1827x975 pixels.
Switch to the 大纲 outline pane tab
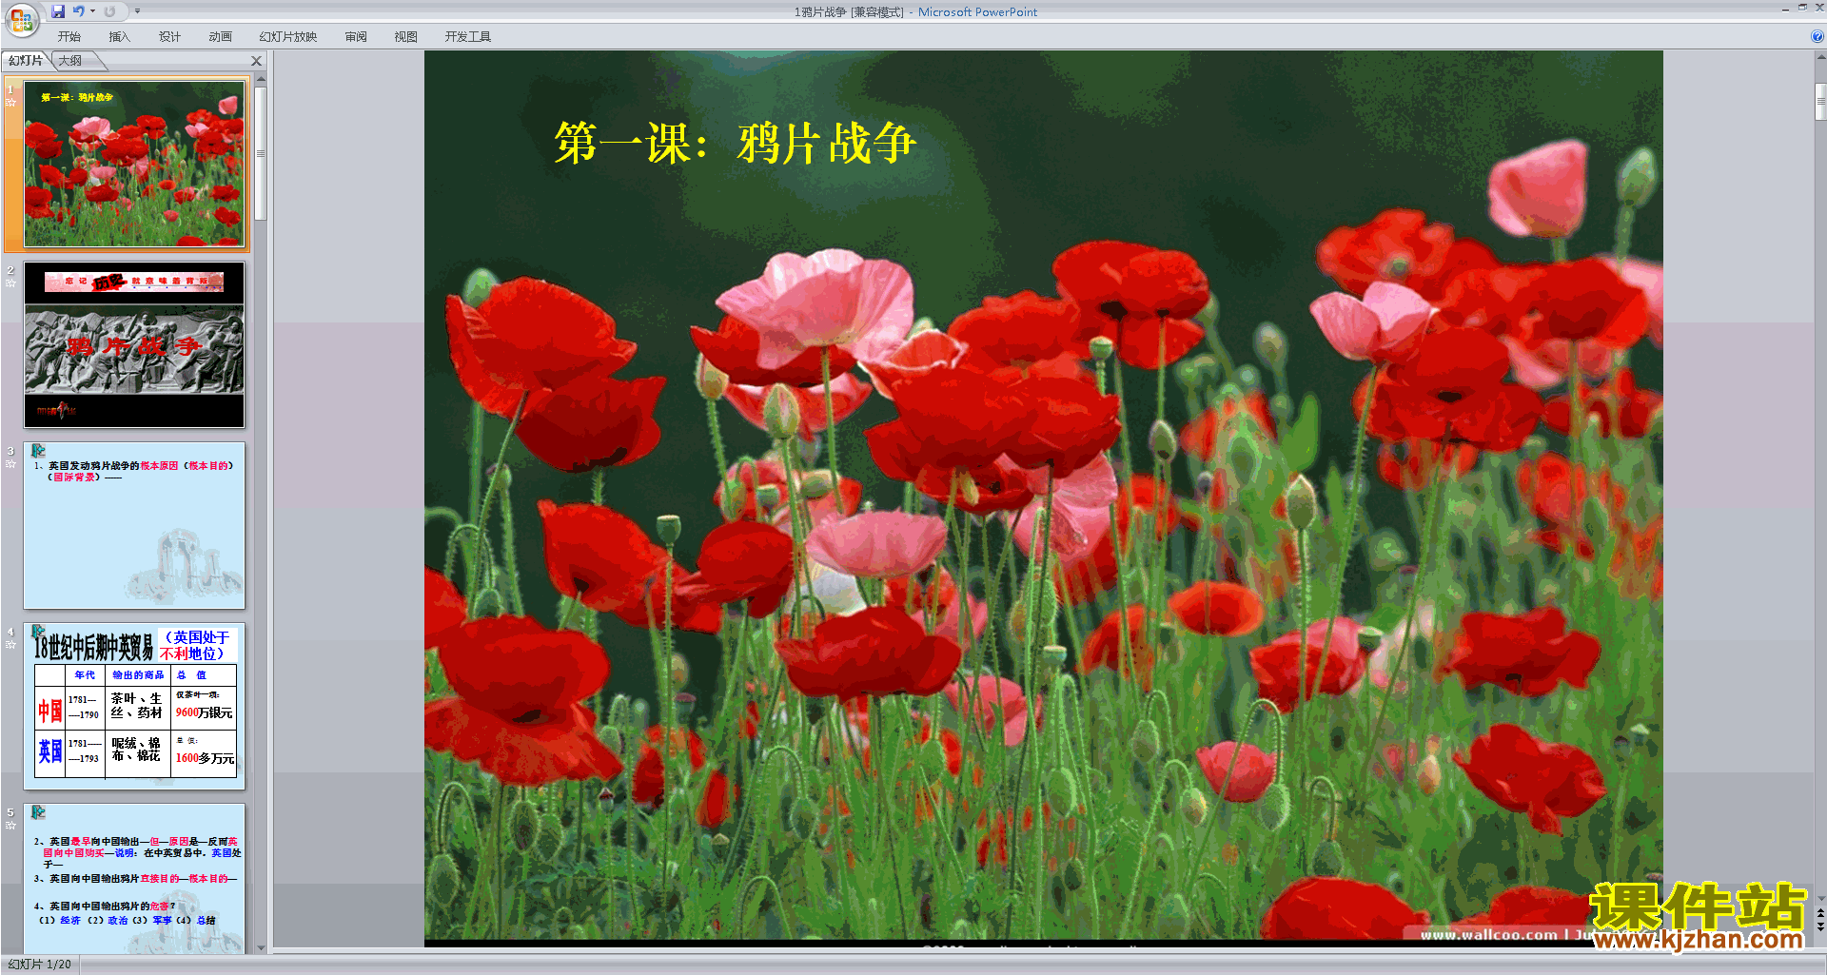[x=70, y=61]
